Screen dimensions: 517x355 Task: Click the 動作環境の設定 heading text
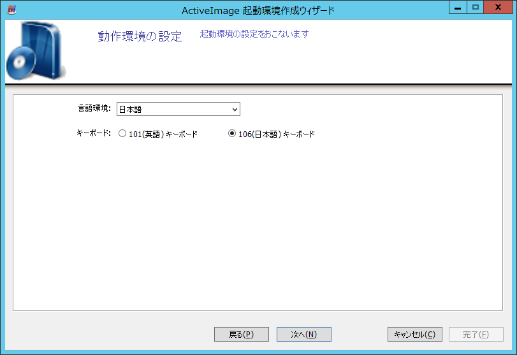click(x=140, y=36)
